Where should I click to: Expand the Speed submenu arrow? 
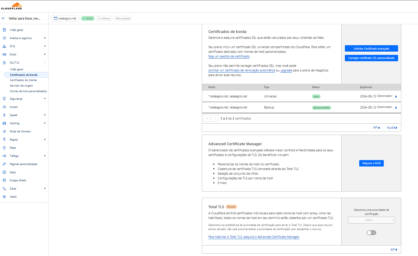45,115
